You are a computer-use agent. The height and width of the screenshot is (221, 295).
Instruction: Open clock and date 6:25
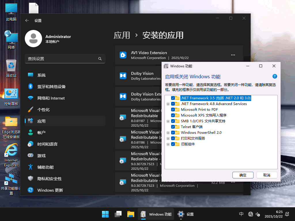274,214
